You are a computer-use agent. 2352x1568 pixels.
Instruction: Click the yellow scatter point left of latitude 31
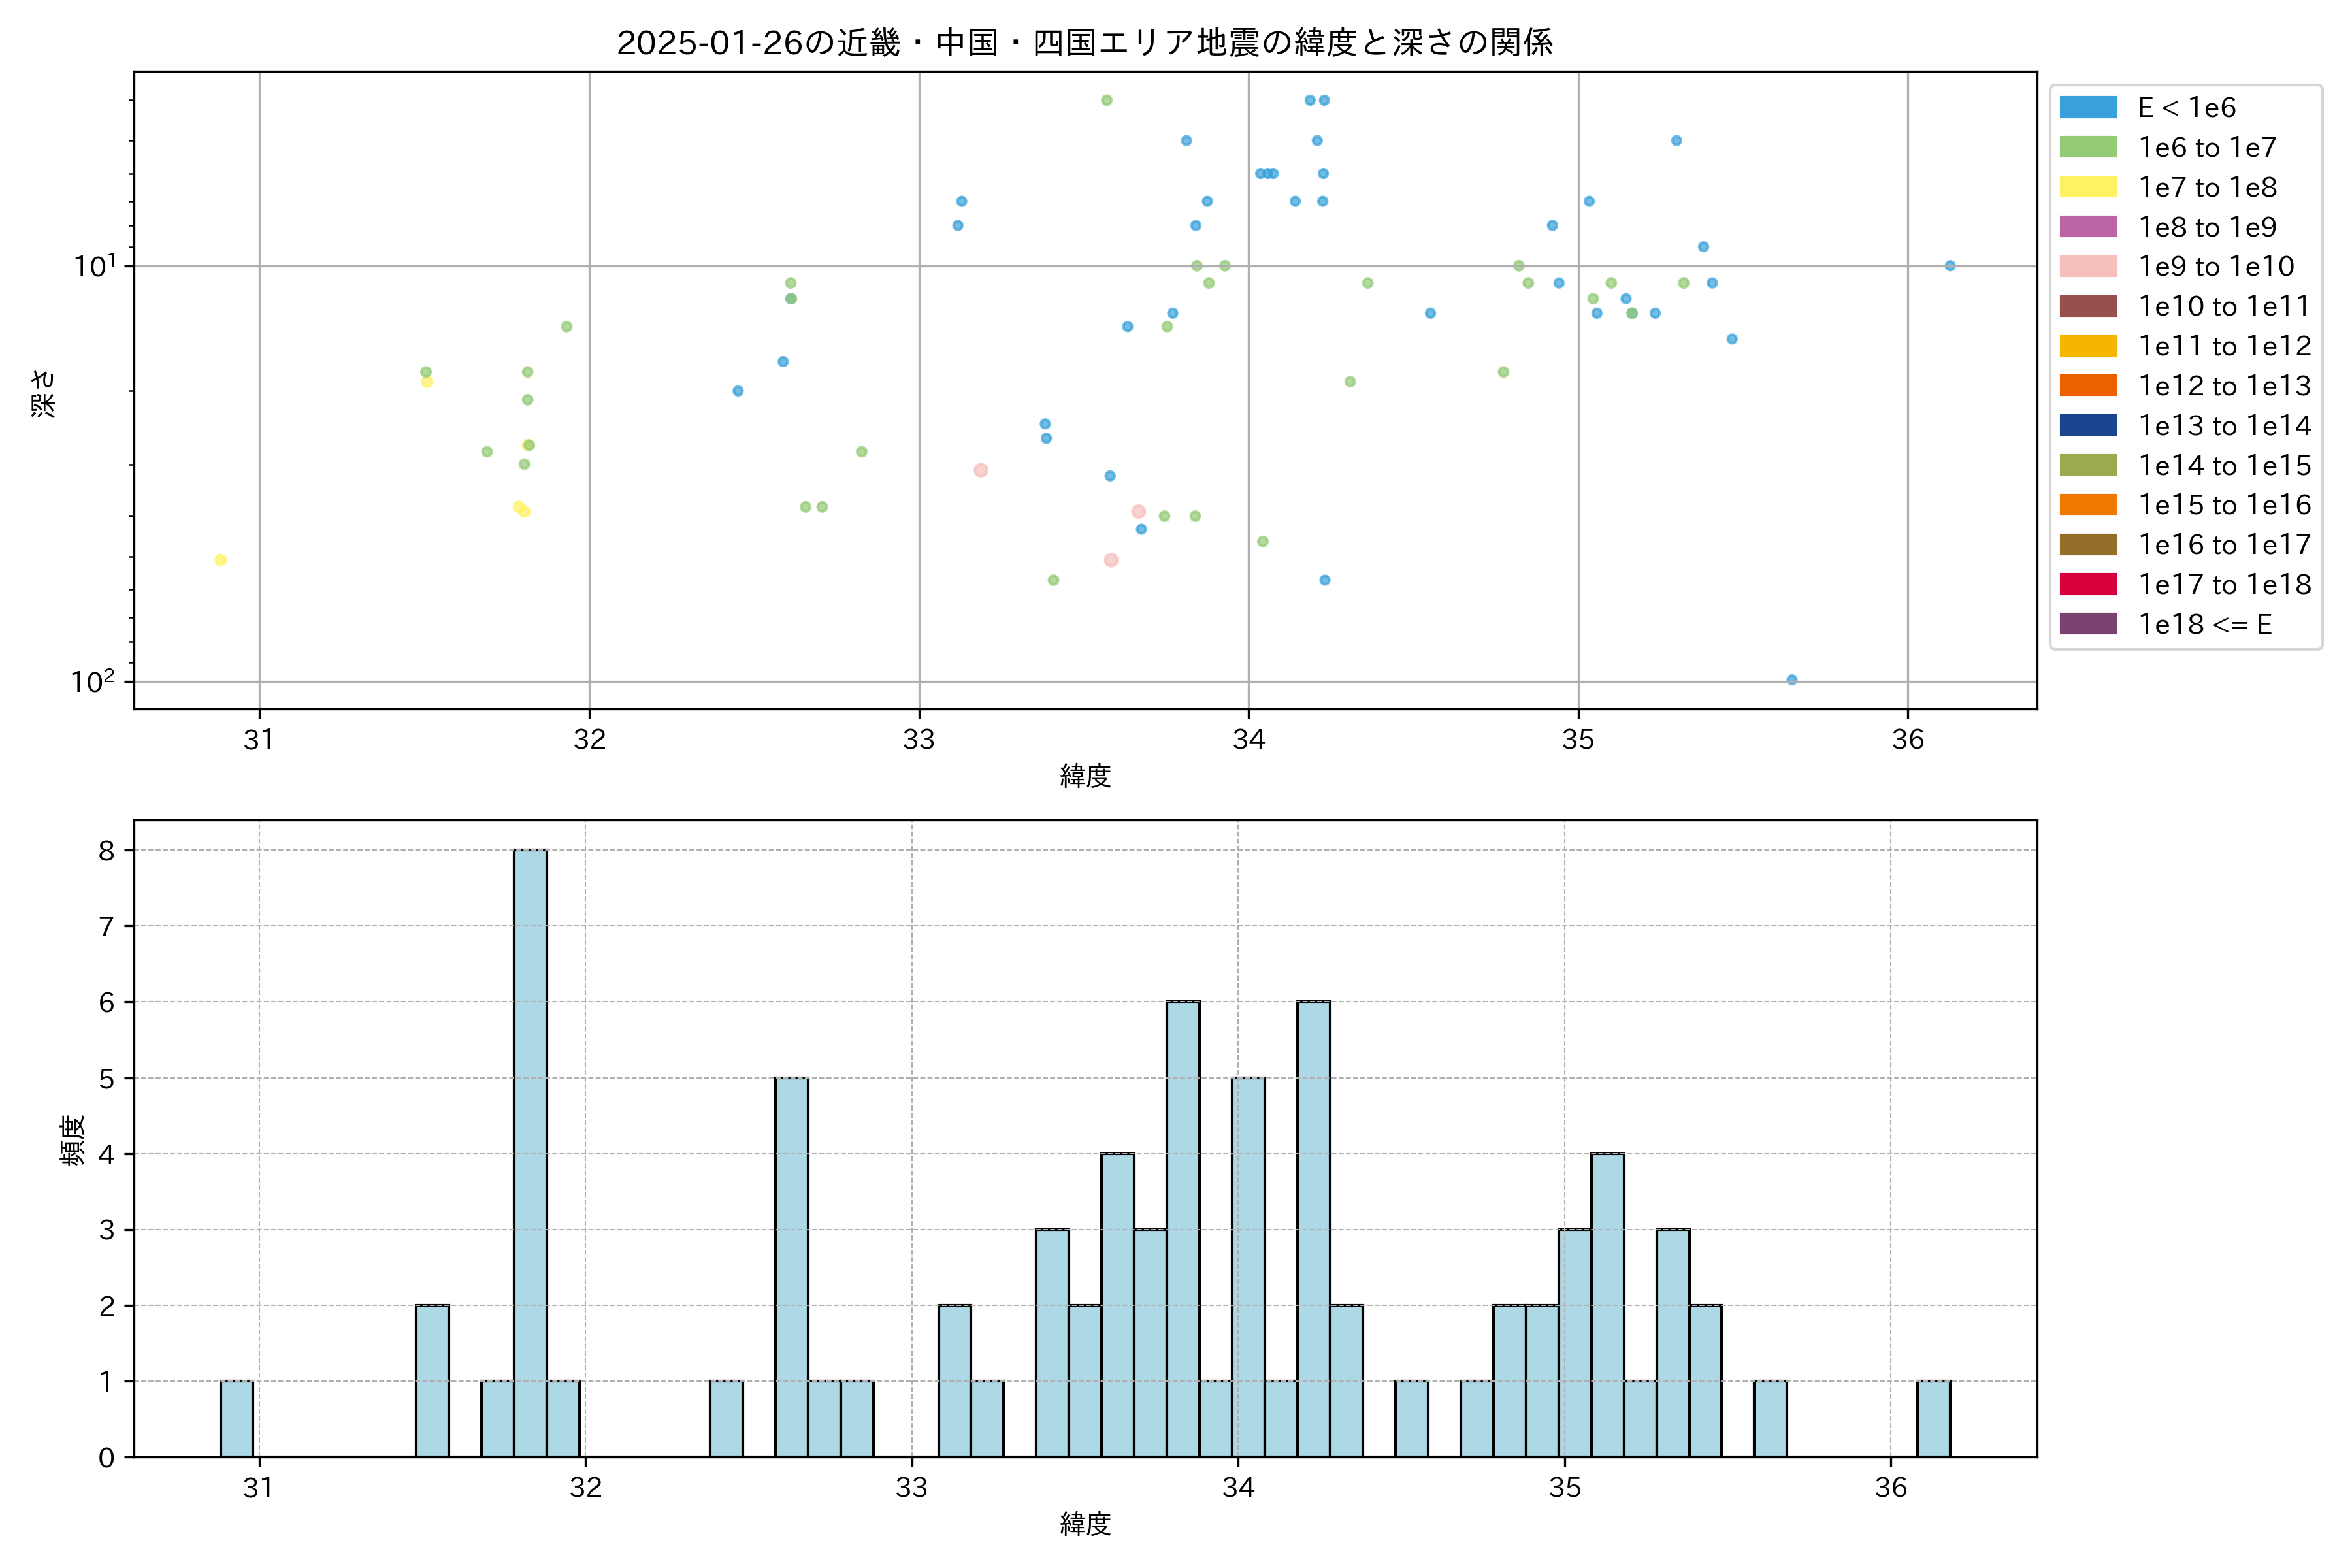pyautogui.click(x=220, y=560)
